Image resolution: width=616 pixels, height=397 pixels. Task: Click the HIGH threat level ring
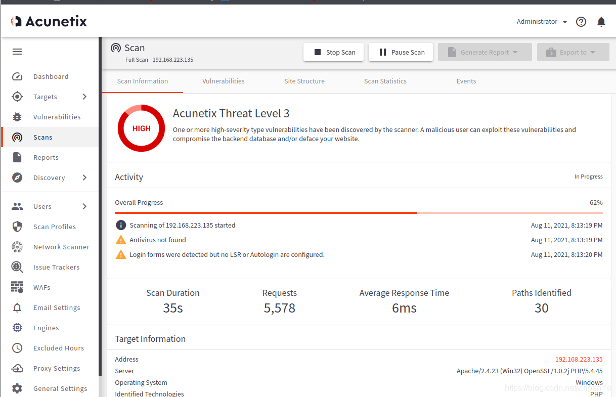[x=142, y=128]
